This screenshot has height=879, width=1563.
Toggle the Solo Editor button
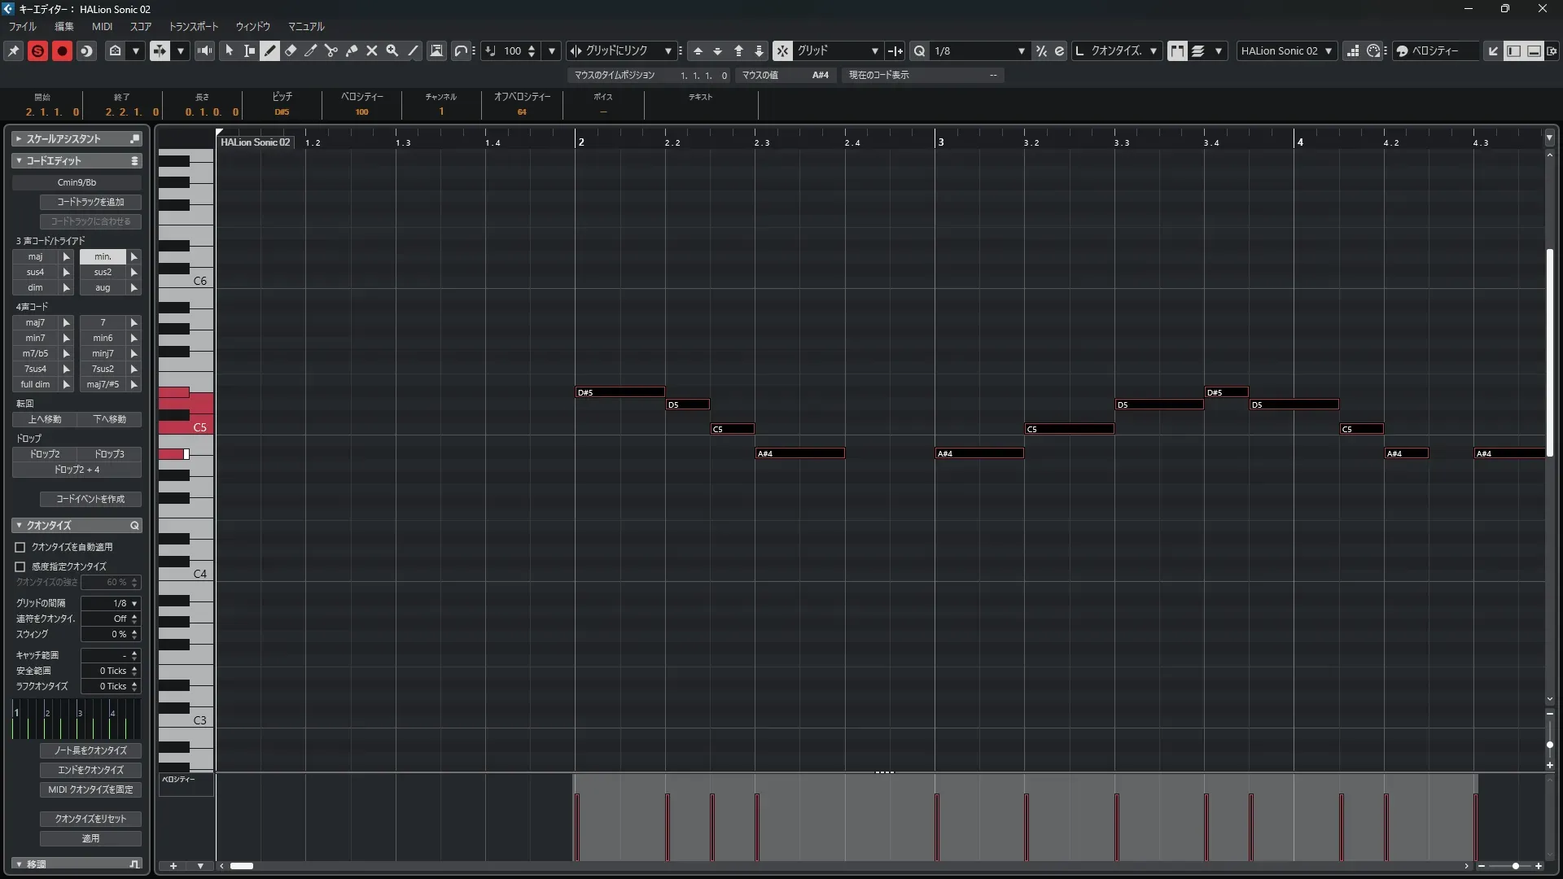(37, 50)
